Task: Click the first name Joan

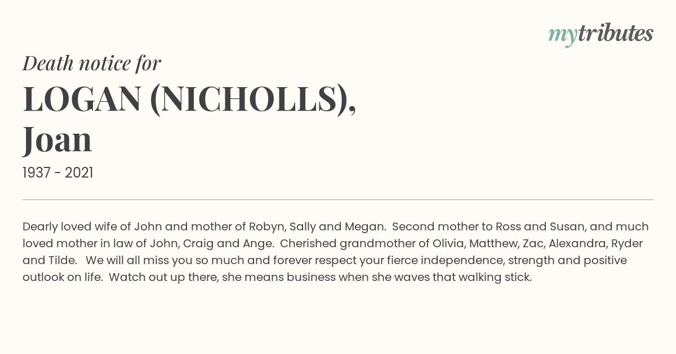Action: point(57,140)
